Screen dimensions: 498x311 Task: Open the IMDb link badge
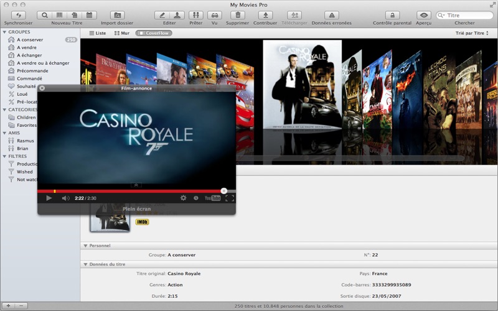pos(143,222)
